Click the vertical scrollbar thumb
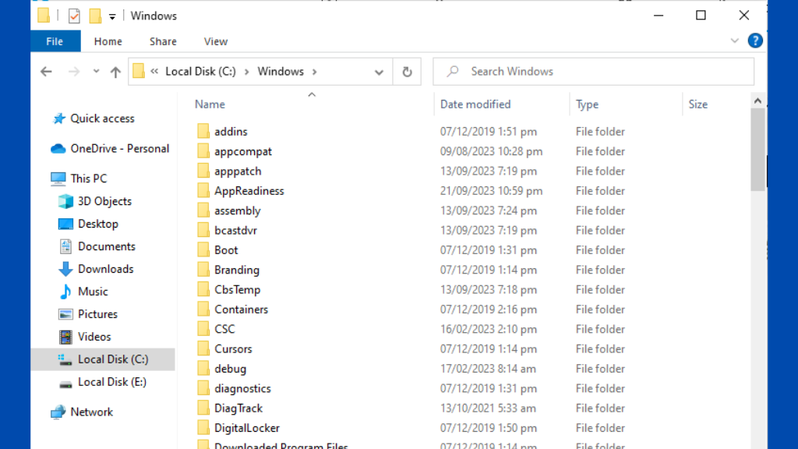The image size is (798, 449). (x=757, y=149)
